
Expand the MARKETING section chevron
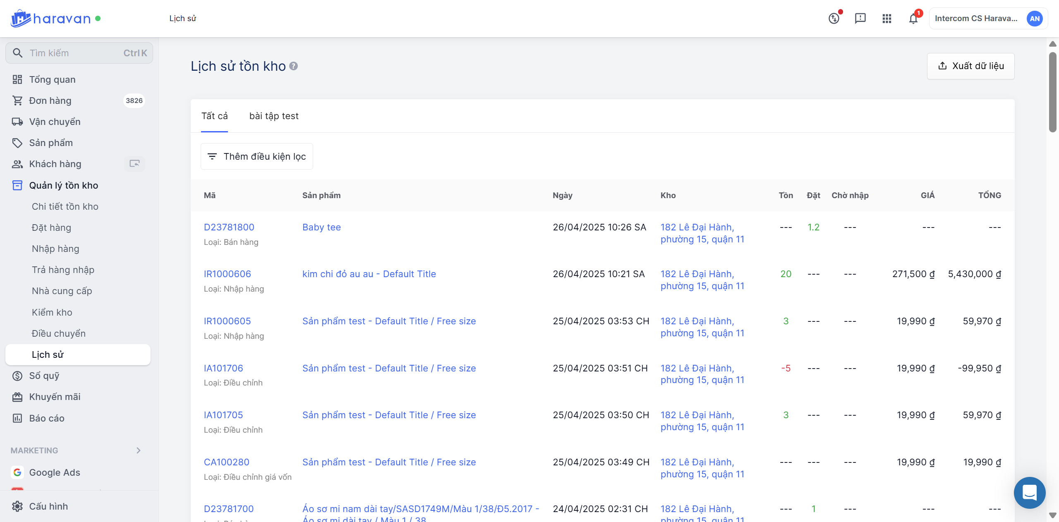(x=139, y=450)
